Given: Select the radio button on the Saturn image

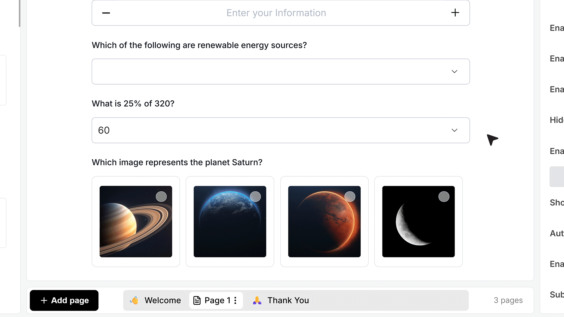Looking at the screenshot, I should (161, 197).
